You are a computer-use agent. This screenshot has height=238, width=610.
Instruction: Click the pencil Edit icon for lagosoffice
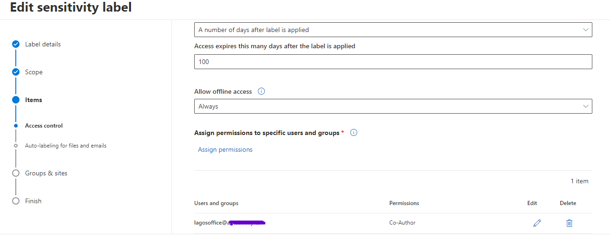point(537,223)
